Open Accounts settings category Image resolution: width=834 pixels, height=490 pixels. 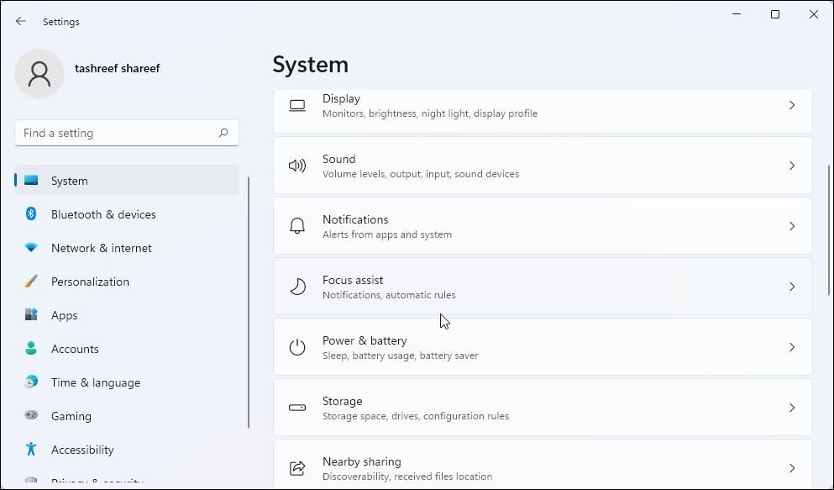click(x=127, y=348)
